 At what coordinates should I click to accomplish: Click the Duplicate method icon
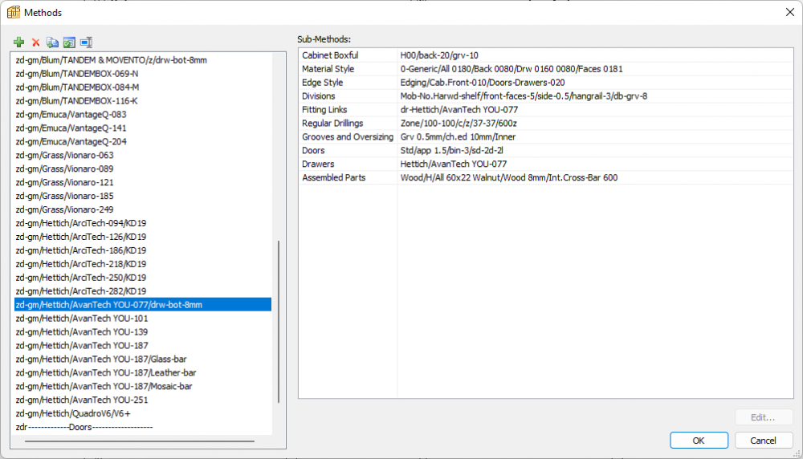pos(52,43)
